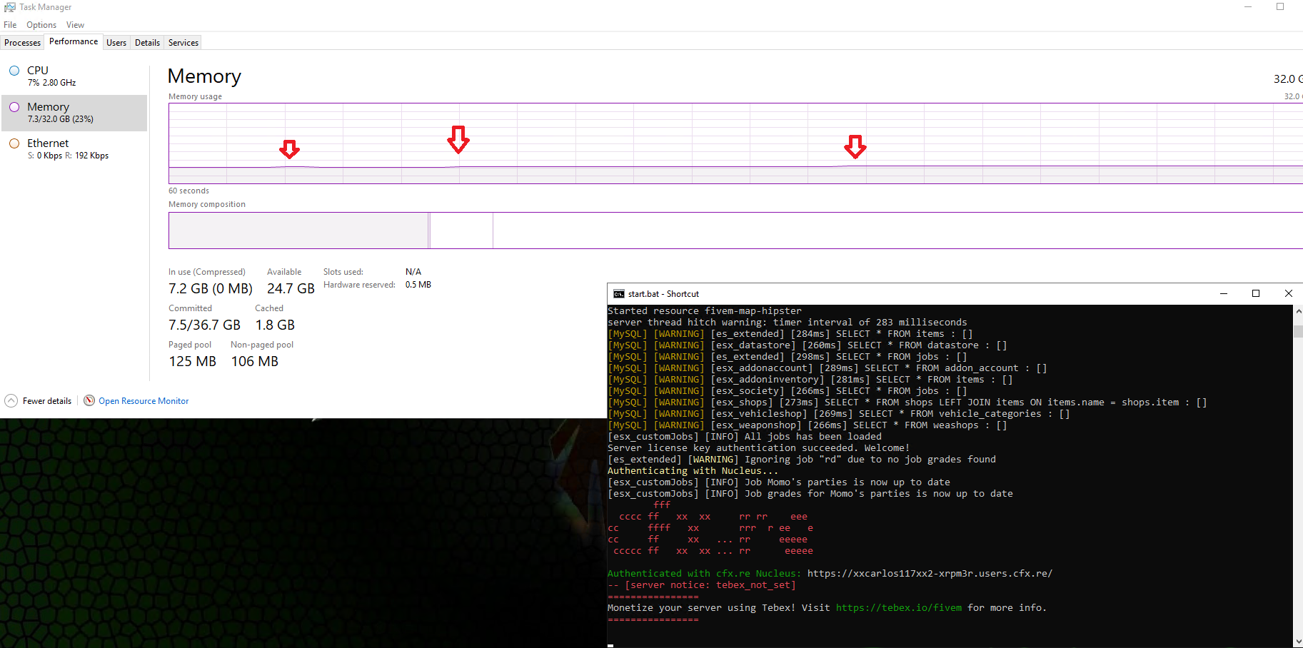This screenshot has width=1303, height=648.
Task: Click the '7.5/36.7 GB' committed value
Action: (204, 325)
